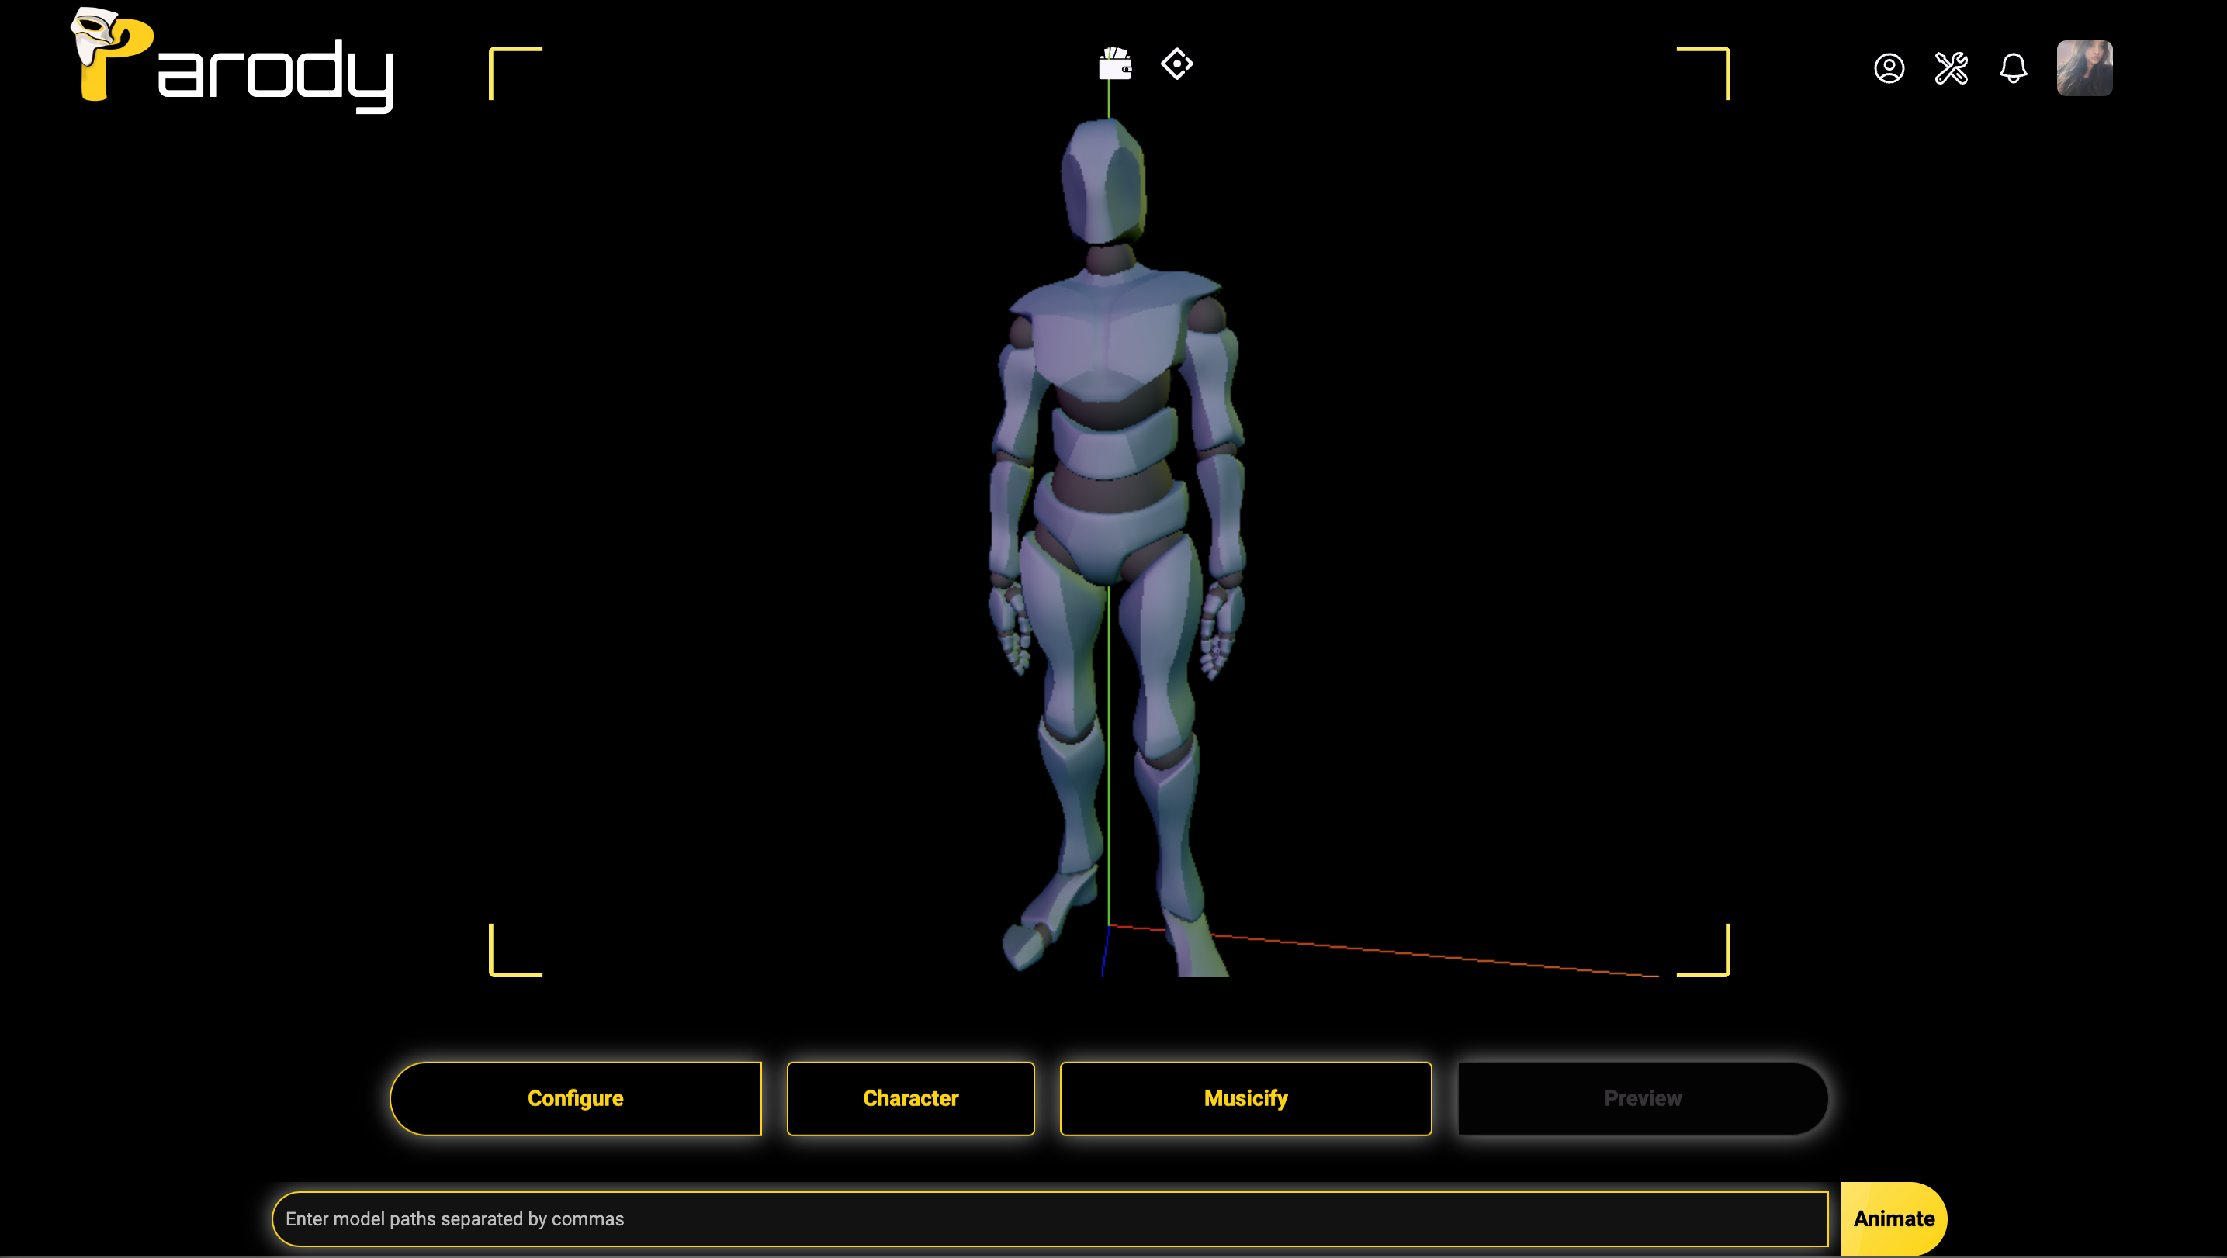Open the wrench and screwdriver tools
This screenshot has height=1258, width=2227.
coord(1952,68)
